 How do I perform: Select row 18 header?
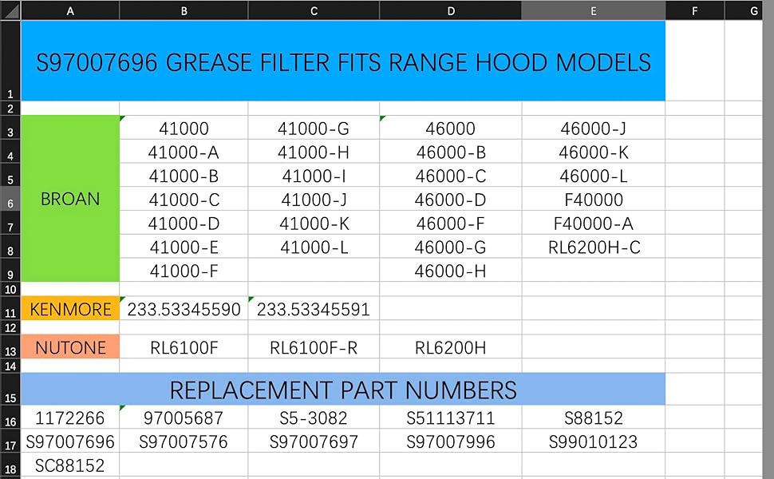10,465
